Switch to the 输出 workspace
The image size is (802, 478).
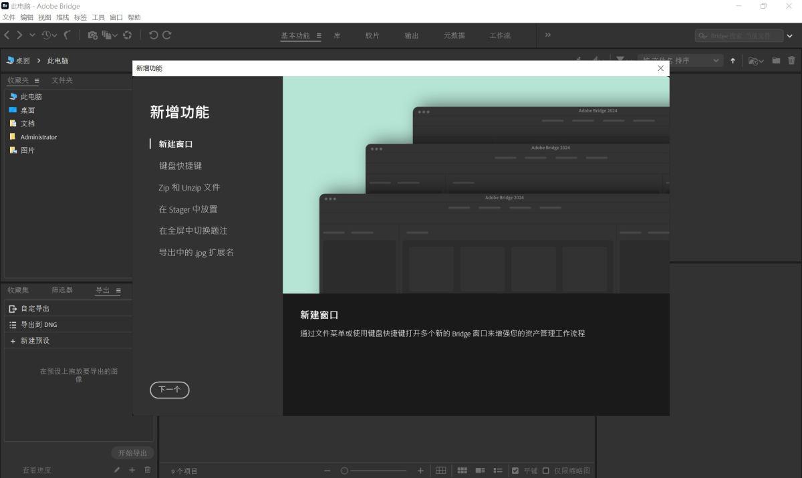412,35
